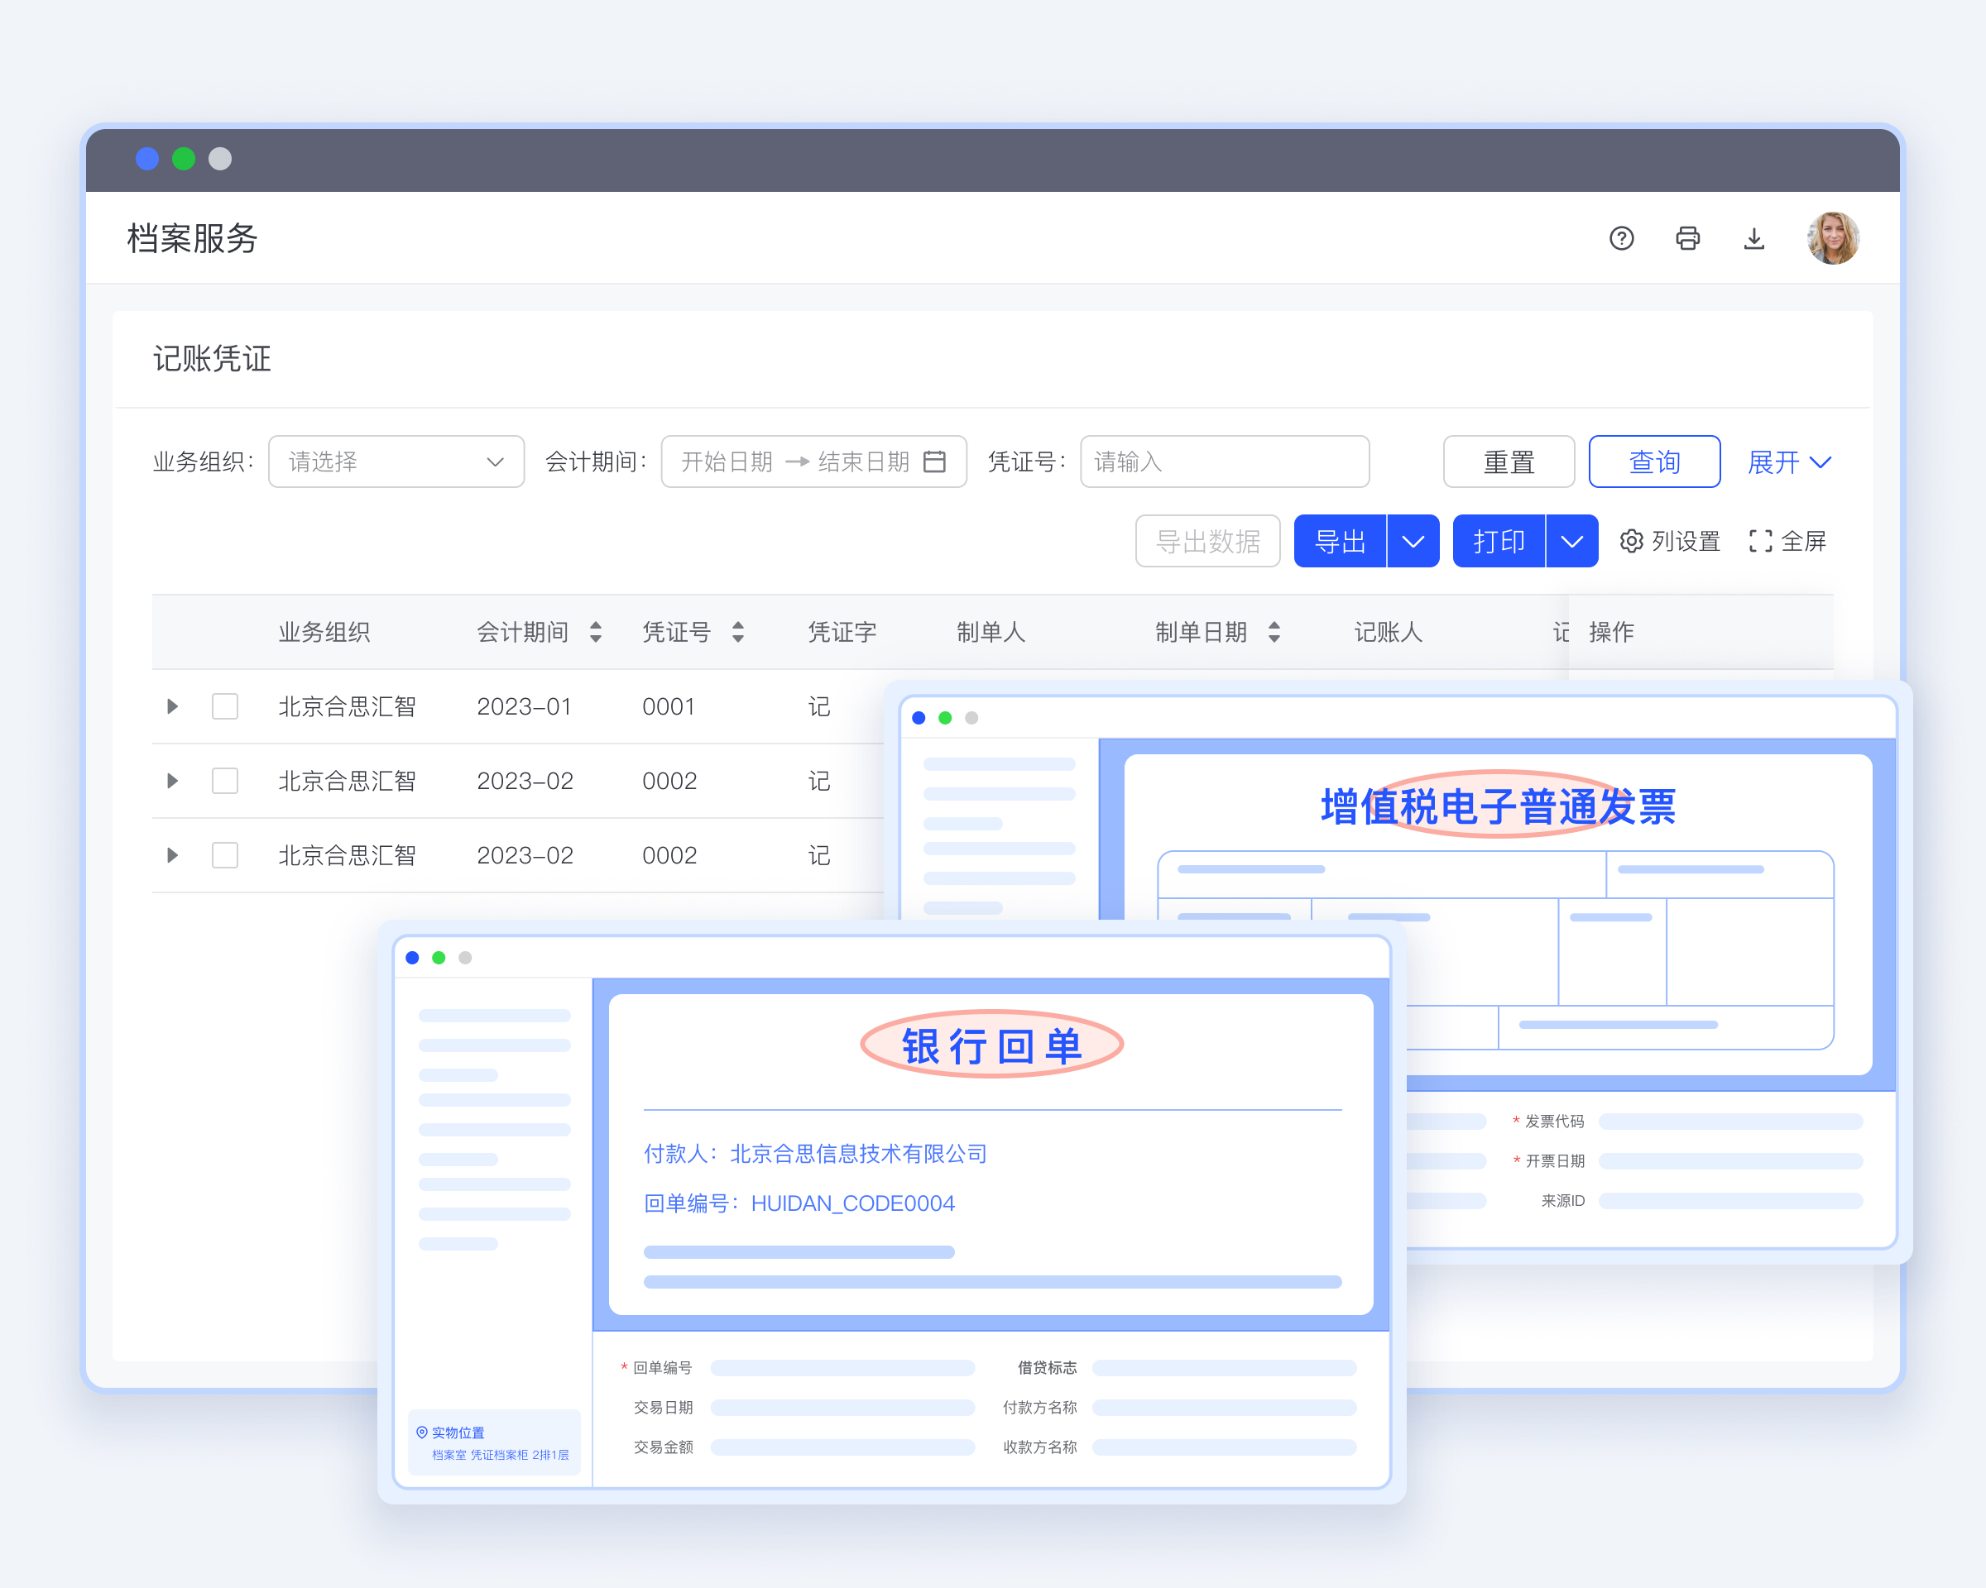Check the third row 2023-02 checkbox

click(225, 855)
